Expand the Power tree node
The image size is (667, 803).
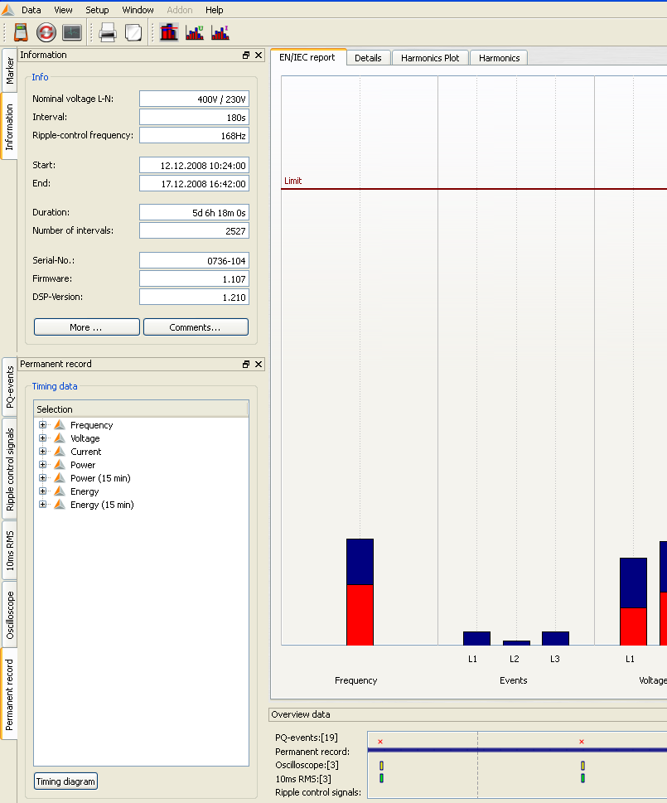click(42, 465)
